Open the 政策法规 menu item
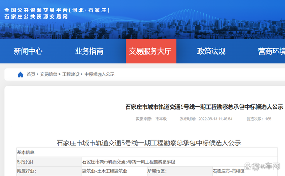 coord(211,51)
